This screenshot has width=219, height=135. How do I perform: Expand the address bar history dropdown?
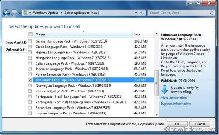pos(136,13)
